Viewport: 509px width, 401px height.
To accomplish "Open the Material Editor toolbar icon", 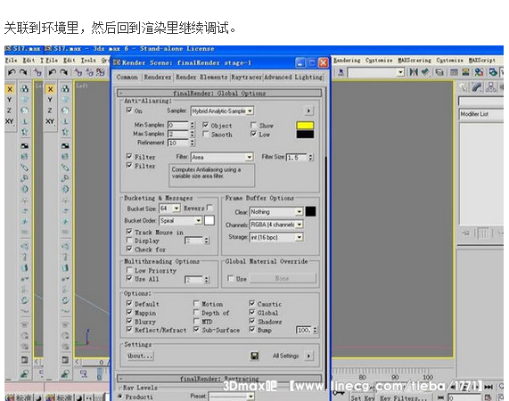I will [479, 72].
